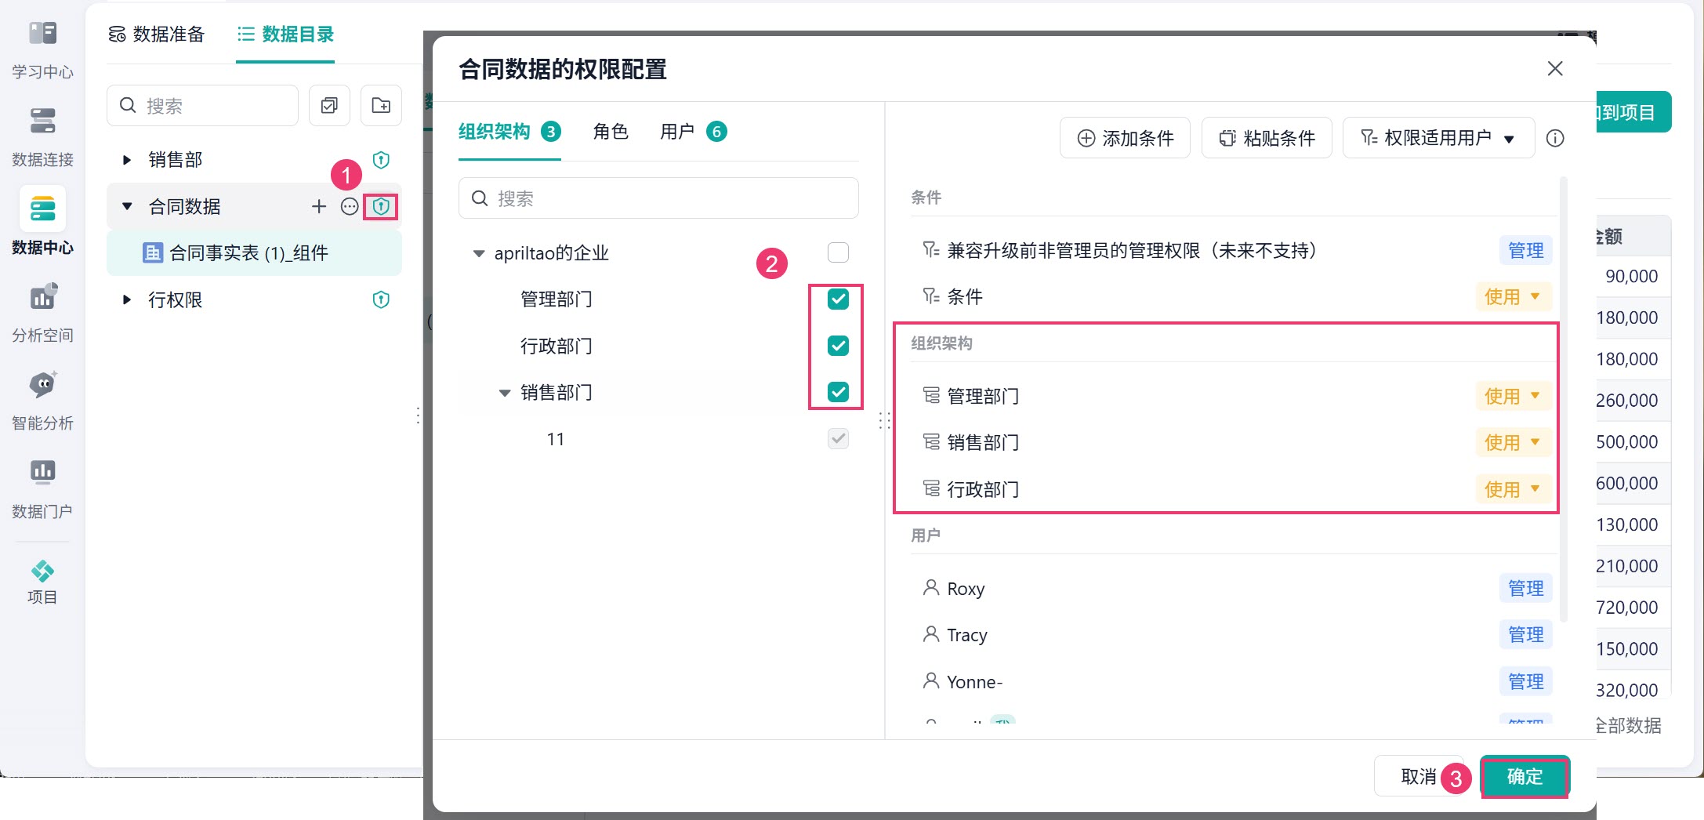The width and height of the screenshot is (1704, 820).
Task: Toggle the apriltao的企业 checkbox
Action: tap(838, 252)
